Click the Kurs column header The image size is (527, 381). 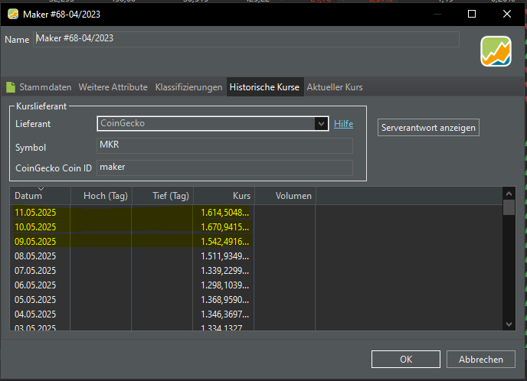point(224,196)
